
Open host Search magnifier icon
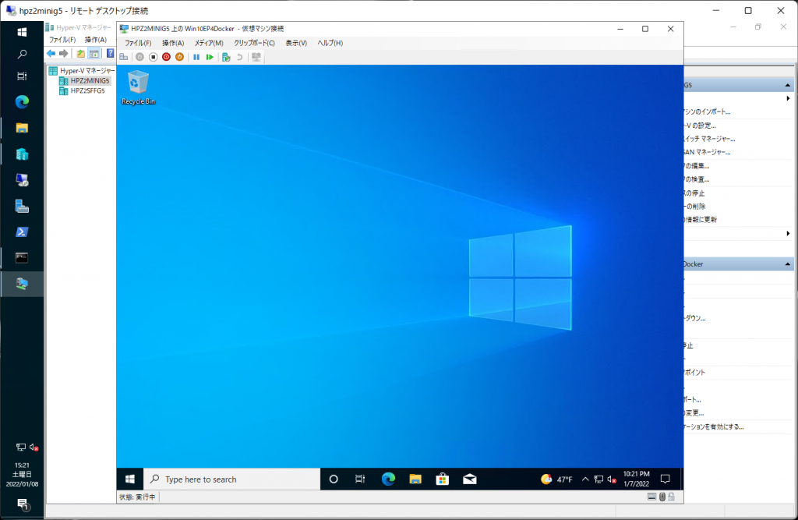click(22, 54)
